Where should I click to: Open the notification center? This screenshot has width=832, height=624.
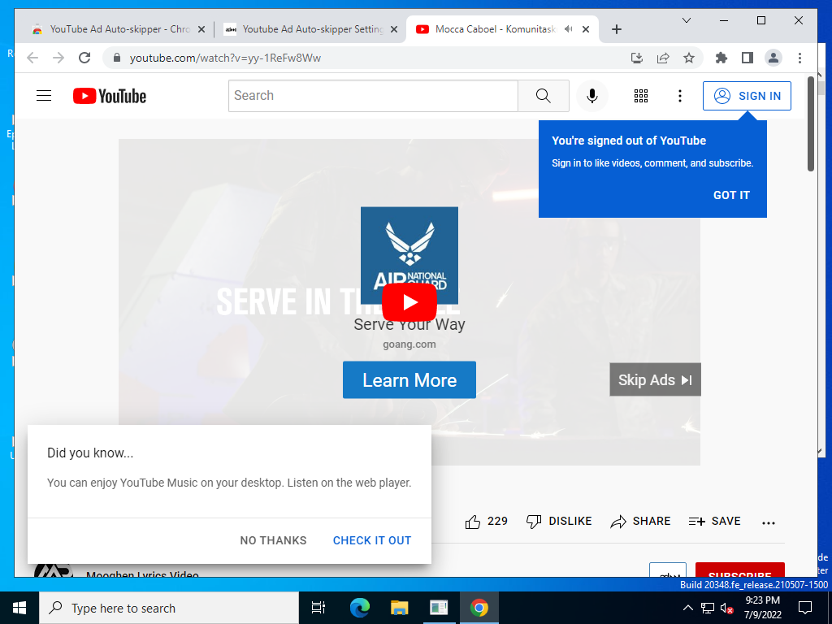coord(805,608)
